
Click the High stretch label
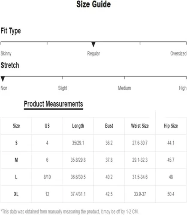coord(183,88)
